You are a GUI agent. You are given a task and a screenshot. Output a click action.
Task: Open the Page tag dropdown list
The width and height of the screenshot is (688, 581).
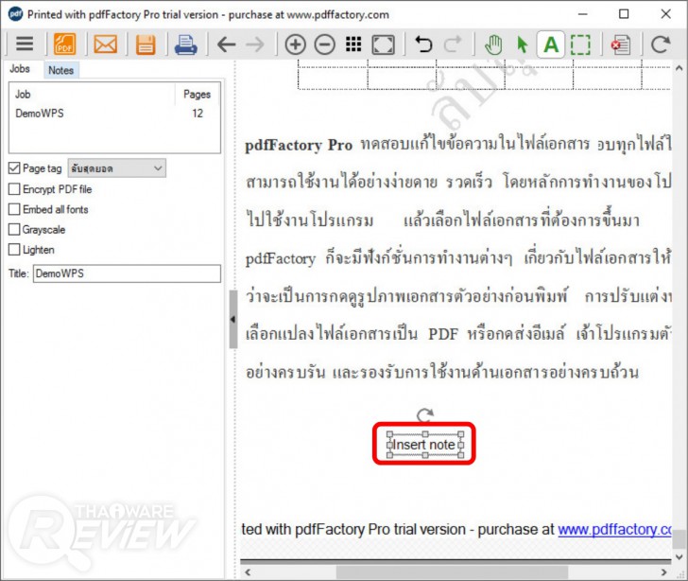click(x=117, y=168)
